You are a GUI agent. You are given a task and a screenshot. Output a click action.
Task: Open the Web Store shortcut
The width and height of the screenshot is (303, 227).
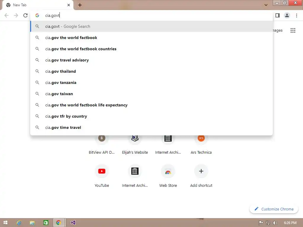[x=168, y=176]
